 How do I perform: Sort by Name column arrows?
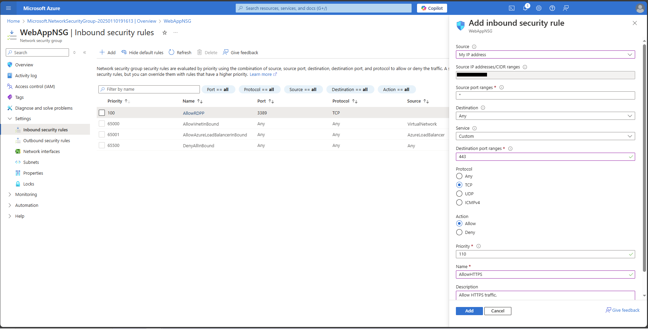coord(200,101)
